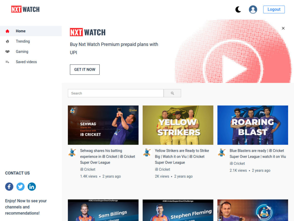Toggle dark mode with moon icon
Viewport: 294px width, 221px height.
pyautogui.click(x=238, y=9)
